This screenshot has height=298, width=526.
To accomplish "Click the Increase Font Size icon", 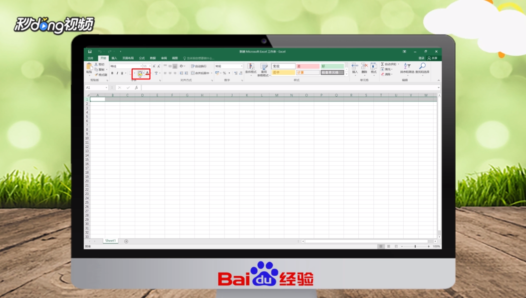I will [154, 66].
